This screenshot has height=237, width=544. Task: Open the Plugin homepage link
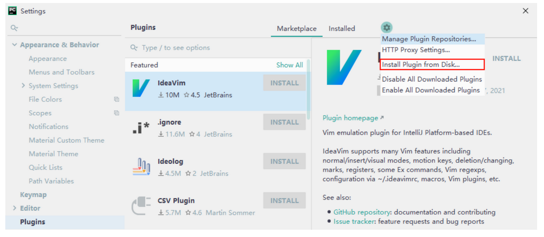tap(351, 118)
